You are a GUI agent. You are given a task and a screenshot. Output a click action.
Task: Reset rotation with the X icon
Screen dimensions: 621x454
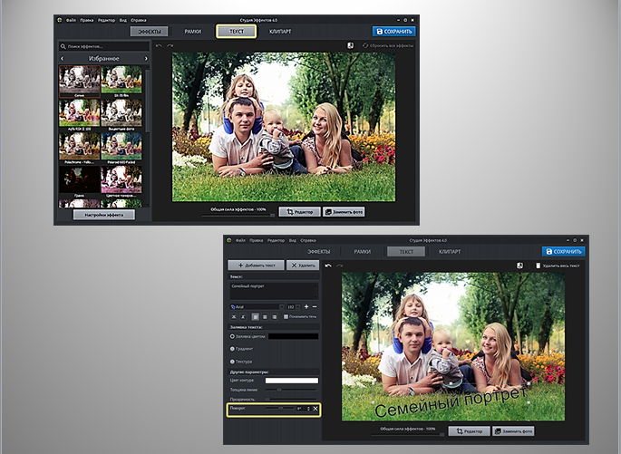(x=315, y=410)
